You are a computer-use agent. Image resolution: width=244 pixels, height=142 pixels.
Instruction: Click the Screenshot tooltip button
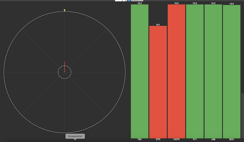pyautogui.click(x=75, y=136)
